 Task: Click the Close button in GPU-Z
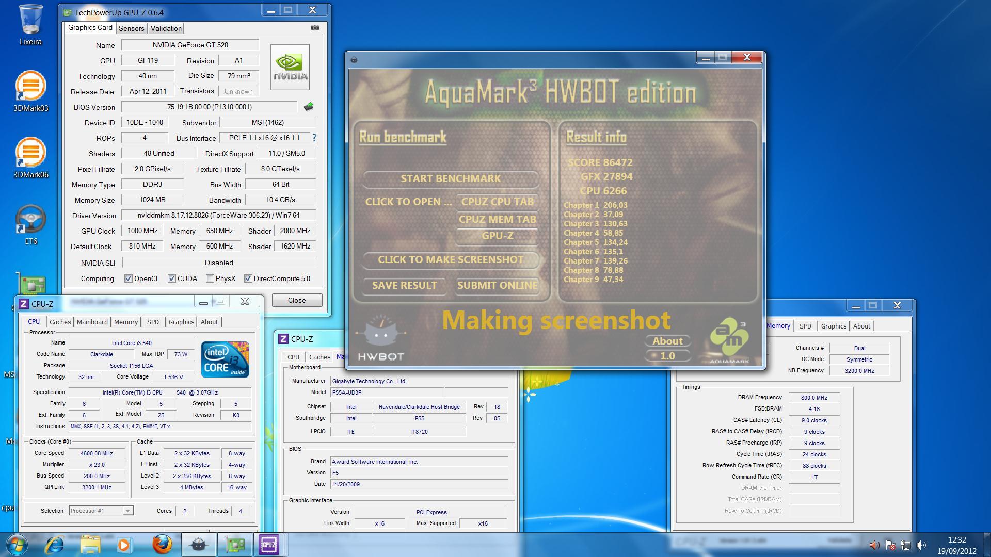[x=297, y=300]
